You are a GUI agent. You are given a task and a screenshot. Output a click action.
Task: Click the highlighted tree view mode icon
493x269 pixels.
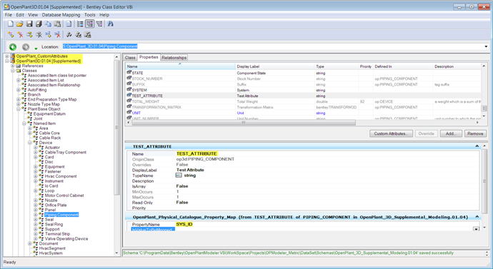pyautogui.click(x=90, y=24)
